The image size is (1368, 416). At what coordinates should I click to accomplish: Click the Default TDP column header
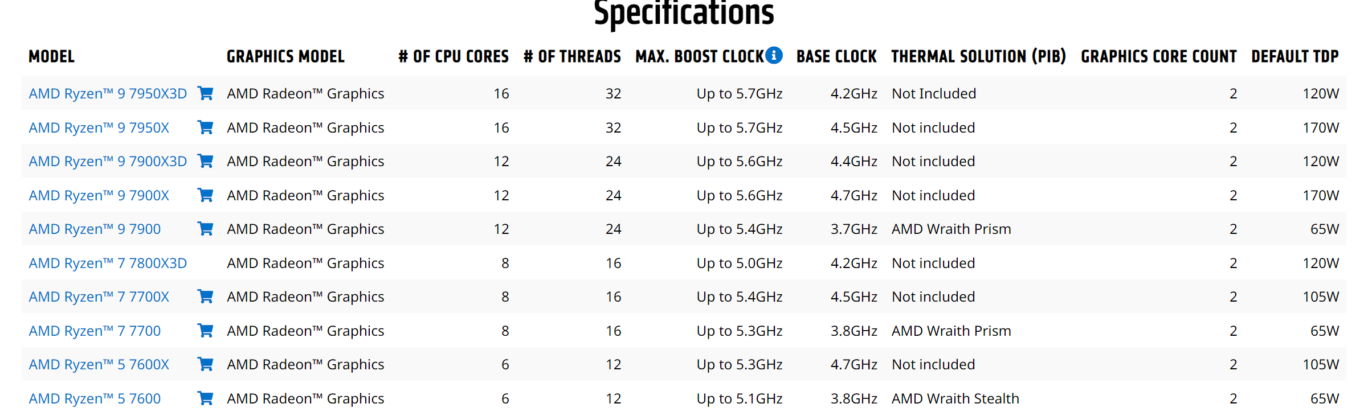pos(1295,56)
